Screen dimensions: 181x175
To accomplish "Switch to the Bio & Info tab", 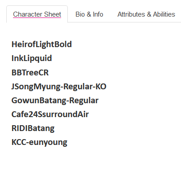I will (x=89, y=14).
